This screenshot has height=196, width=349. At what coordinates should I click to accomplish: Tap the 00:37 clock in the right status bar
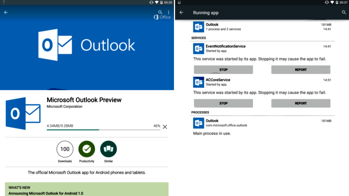[343, 2]
